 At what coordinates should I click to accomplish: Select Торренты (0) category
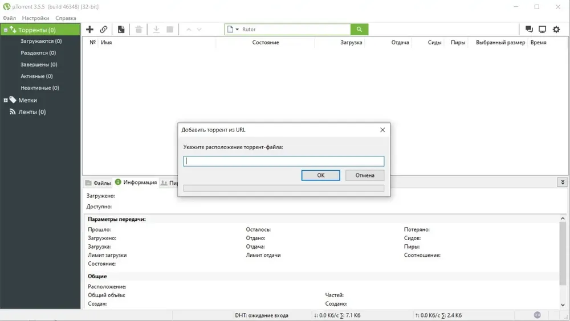click(37, 30)
